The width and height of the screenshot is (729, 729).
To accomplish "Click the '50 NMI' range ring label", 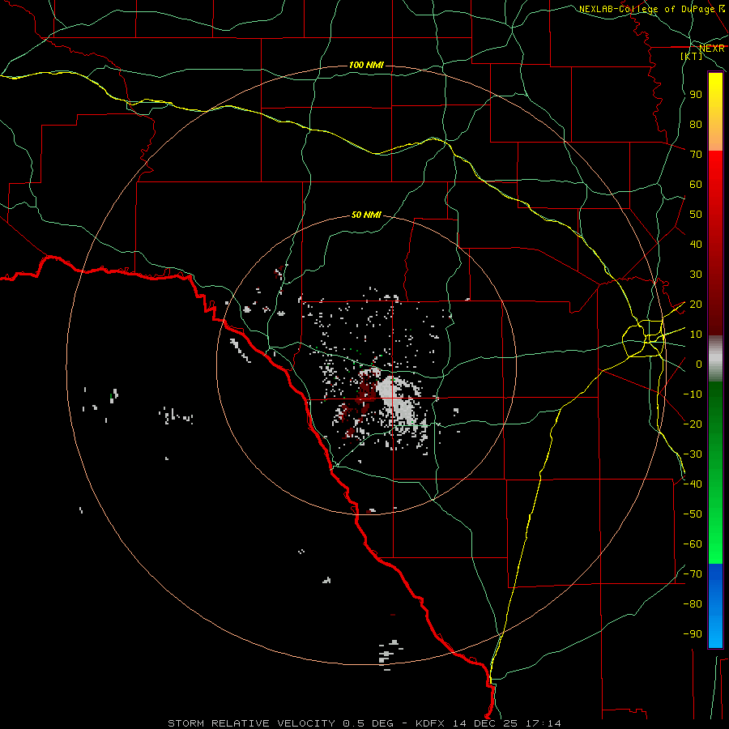I will 366,215.
